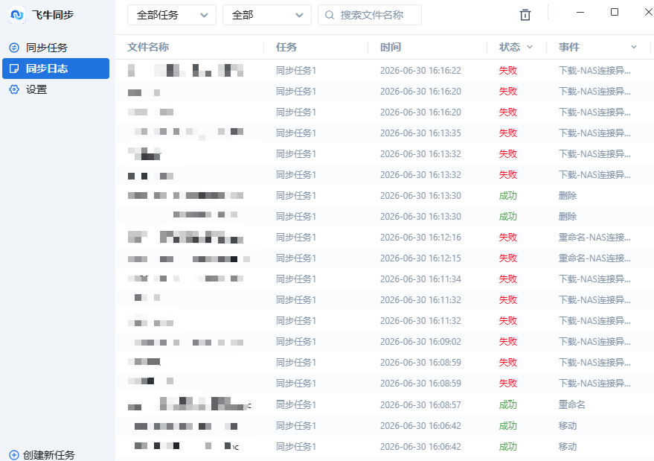Click the magnifier icon in search box
The height and width of the screenshot is (461, 654).
tap(330, 15)
